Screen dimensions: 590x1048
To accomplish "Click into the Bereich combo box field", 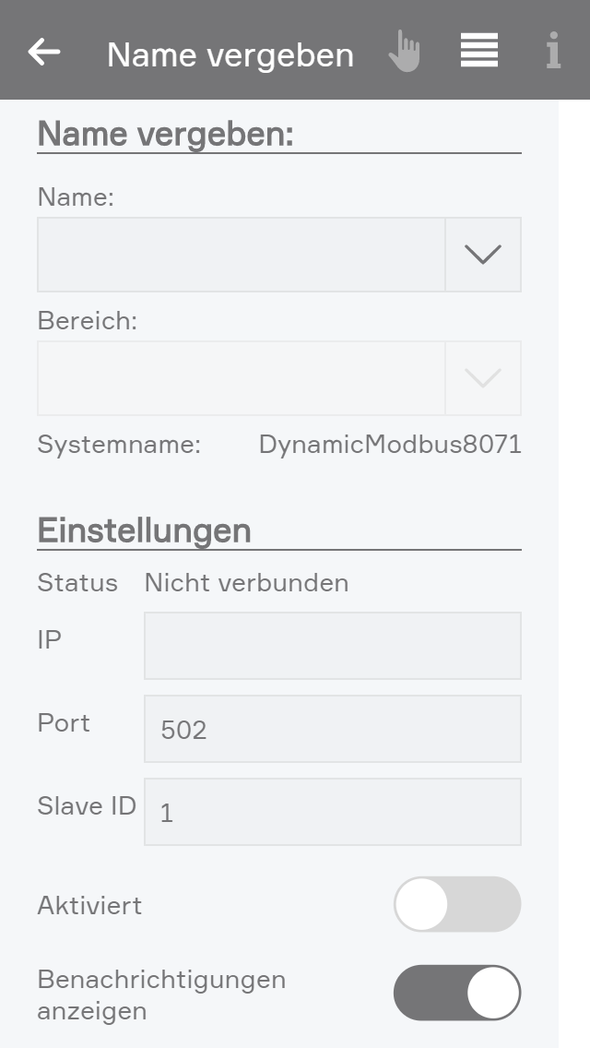I will tap(242, 378).
